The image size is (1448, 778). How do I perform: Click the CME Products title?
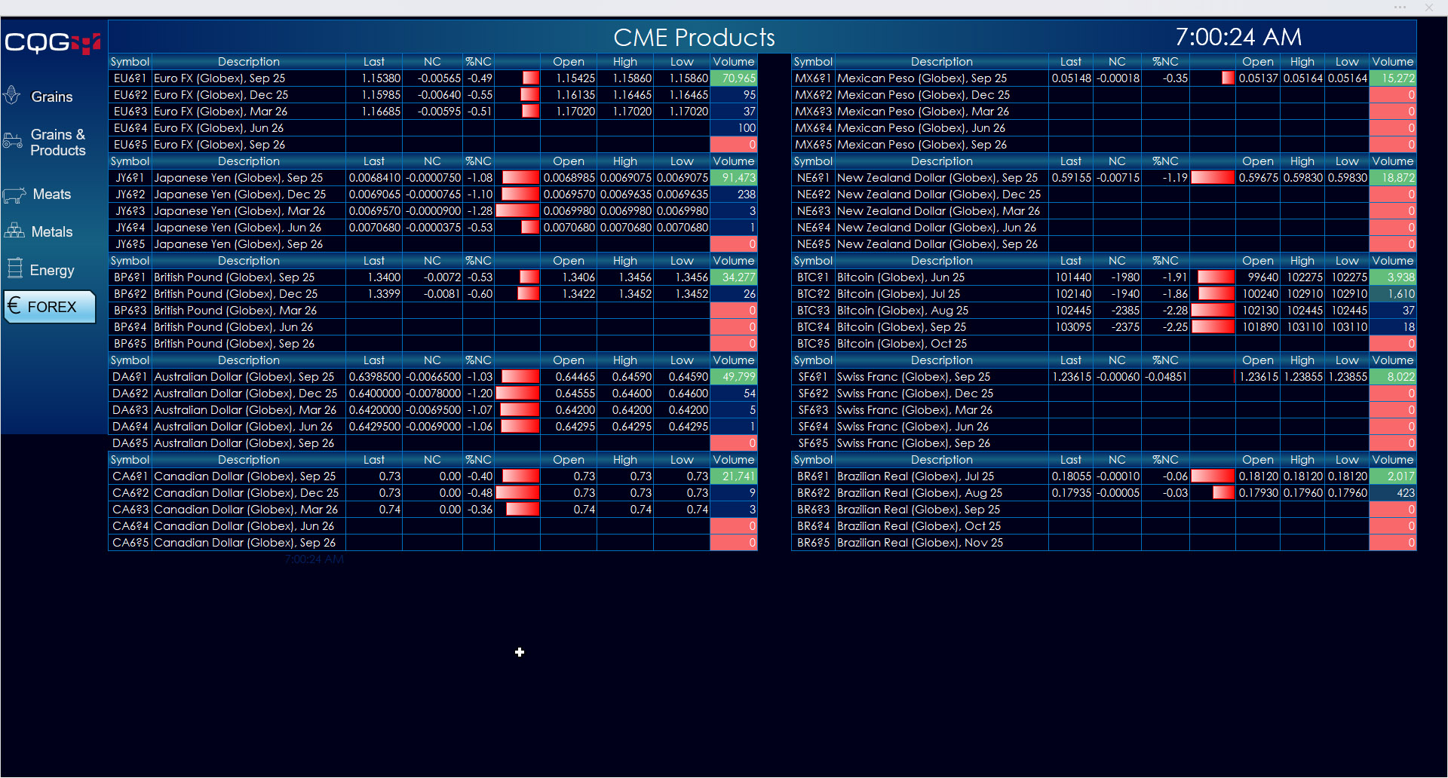coord(694,37)
